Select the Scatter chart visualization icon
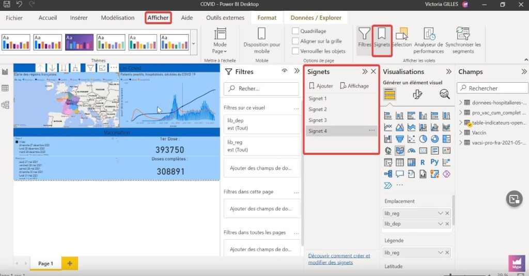The image size is (529, 276). tap(411, 139)
